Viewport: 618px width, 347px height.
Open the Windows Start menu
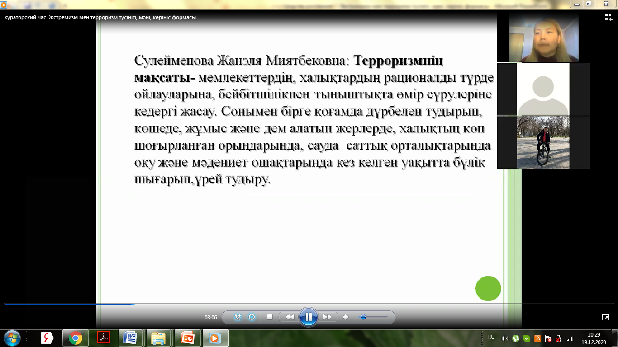12,338
